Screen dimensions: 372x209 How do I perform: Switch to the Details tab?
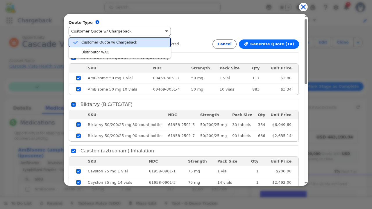coord(22,108)
